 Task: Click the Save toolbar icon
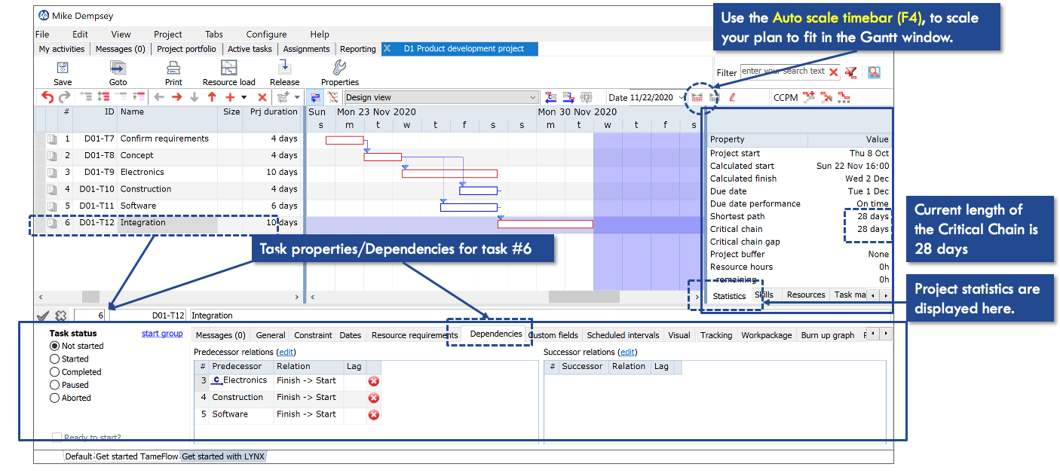click(63, 68)
